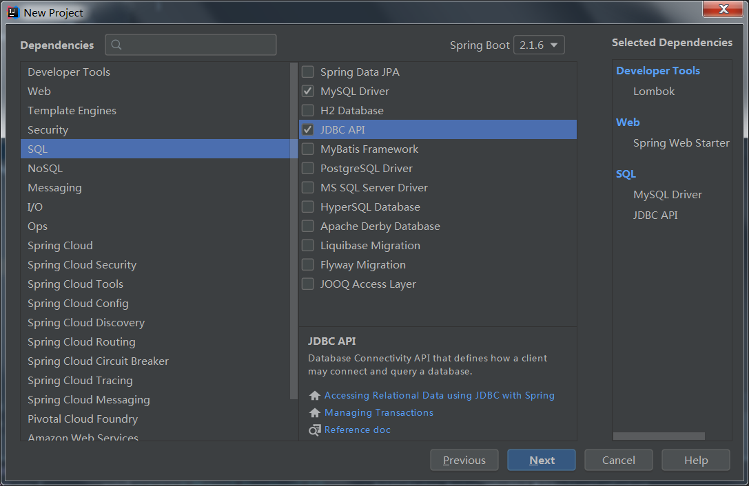Select MySQL Driver in Selected Dependencies
The image size is (749, 486).
(x=667, y=194)
